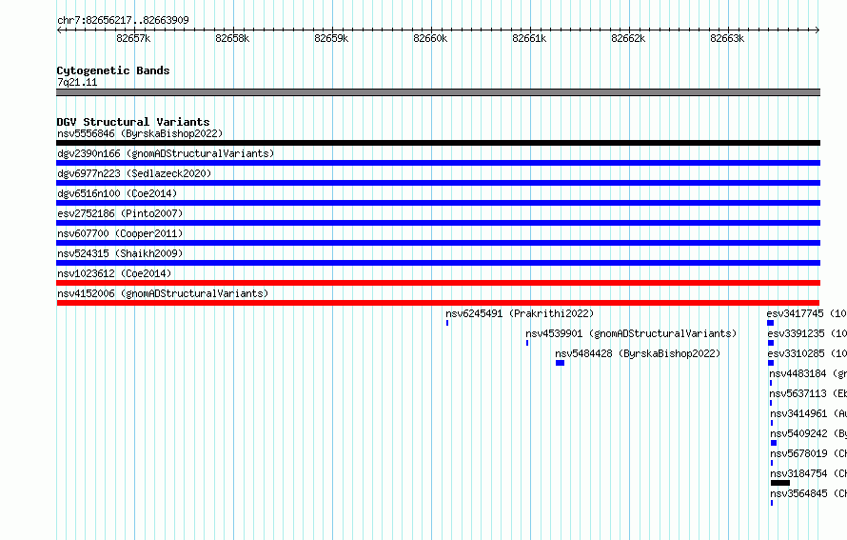The image size is (847, 540).
Task: Click the 82659k ruler tick label
Action: click(x=331, y=38)
